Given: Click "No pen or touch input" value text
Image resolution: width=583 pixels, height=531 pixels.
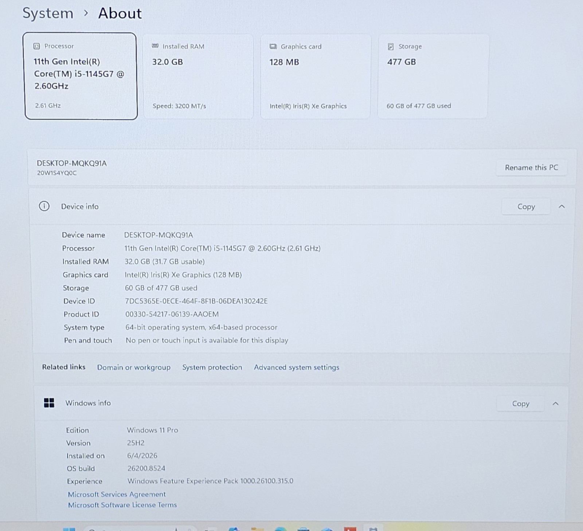Looking at the screenshot, I should (207, 341).
